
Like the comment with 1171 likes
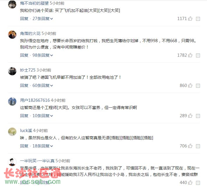[190, 19]
